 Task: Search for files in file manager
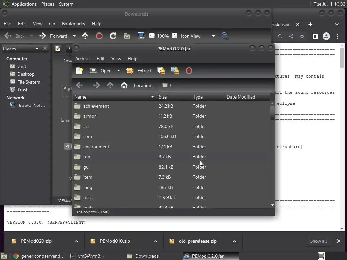click(225, 36)
